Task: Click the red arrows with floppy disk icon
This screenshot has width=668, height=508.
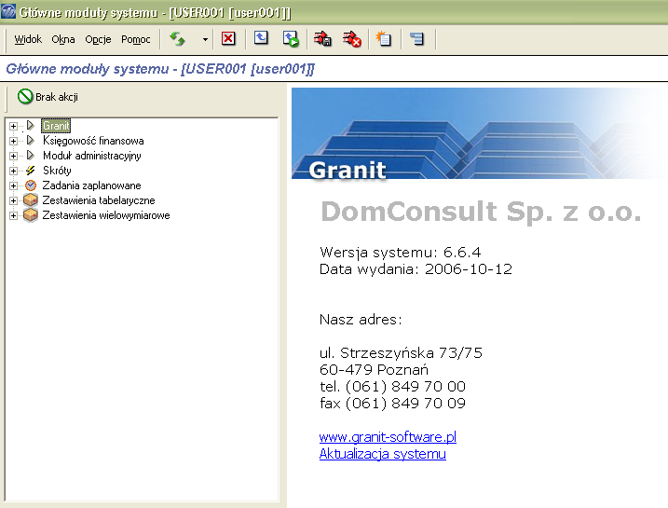Action: pyautogui.click(x=323, y=39)
